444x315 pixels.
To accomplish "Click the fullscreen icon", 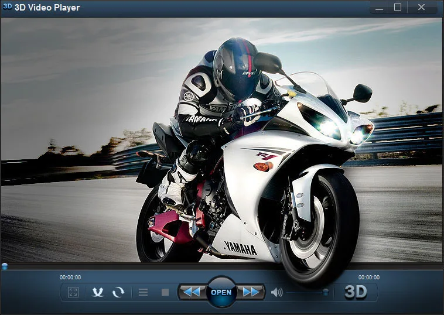I will [73, 292].
